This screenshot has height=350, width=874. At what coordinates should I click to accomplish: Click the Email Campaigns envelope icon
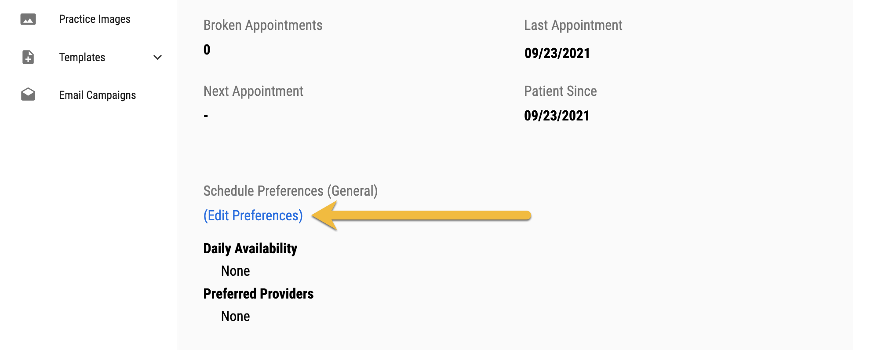click(28, 95)
